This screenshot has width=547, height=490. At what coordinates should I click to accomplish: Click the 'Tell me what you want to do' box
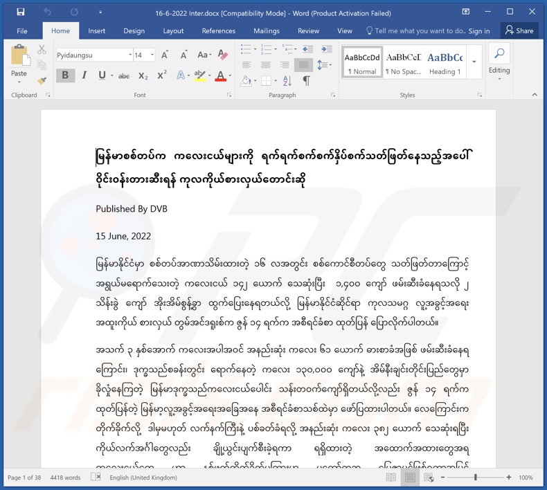click(420, 31)
